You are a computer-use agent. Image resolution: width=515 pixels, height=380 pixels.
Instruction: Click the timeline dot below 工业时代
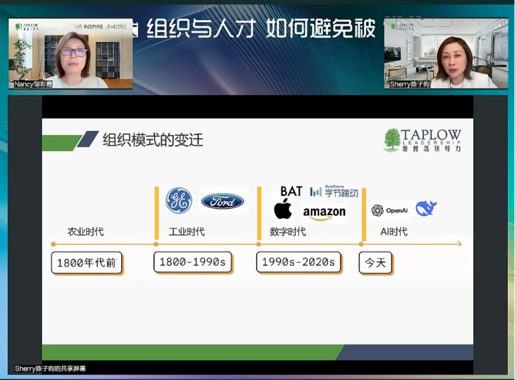(156, 244)
